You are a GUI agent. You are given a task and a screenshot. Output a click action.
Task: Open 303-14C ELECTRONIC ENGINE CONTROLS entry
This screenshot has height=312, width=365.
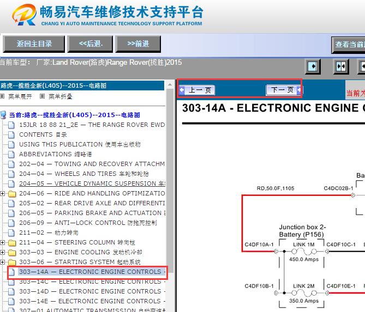[x=92, y=282]
